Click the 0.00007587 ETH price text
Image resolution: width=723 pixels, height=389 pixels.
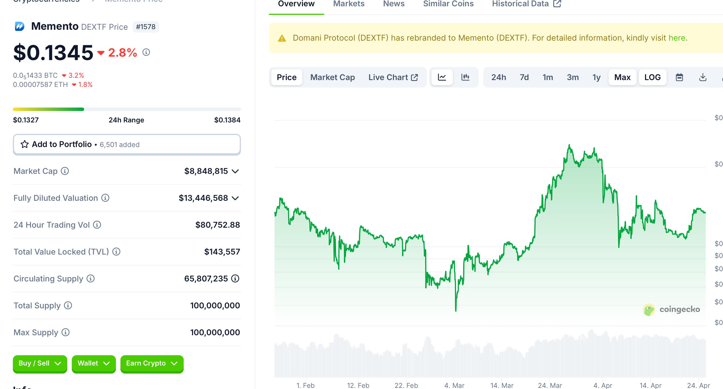coord(40,85)
